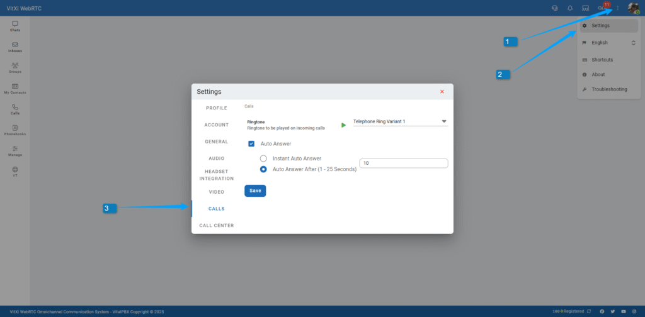
Task: Switch to the Audio settings tab
Action: 217,158
